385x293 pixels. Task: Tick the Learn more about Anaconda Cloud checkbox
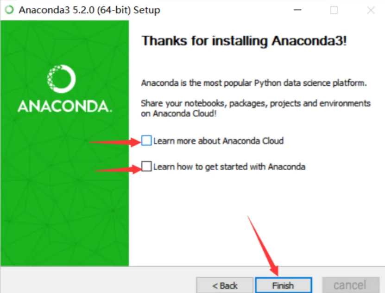[146, 140]
